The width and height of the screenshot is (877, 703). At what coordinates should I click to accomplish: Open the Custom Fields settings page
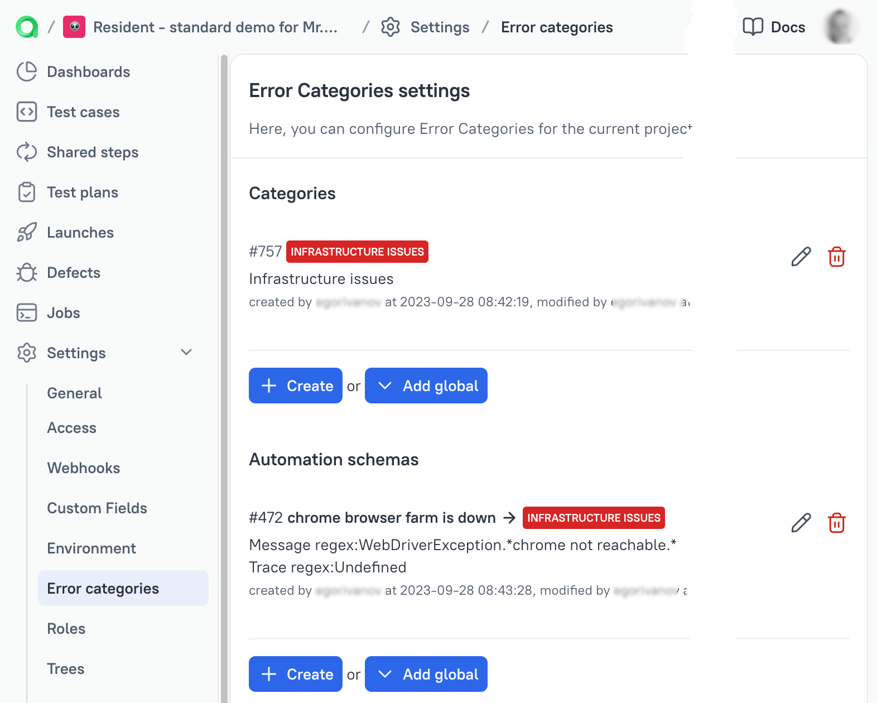pos(97,508)
